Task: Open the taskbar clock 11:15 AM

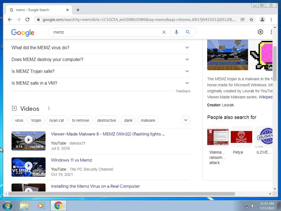Action: point(267,206)
